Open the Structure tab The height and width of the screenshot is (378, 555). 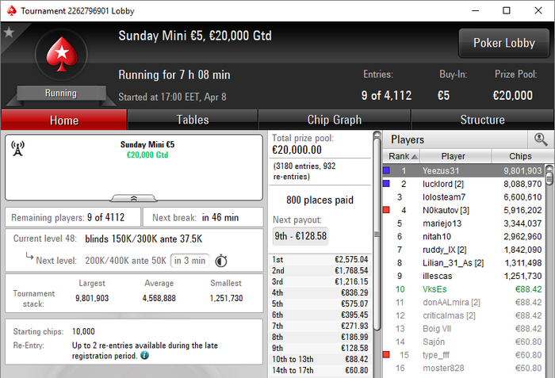point(482,120)
